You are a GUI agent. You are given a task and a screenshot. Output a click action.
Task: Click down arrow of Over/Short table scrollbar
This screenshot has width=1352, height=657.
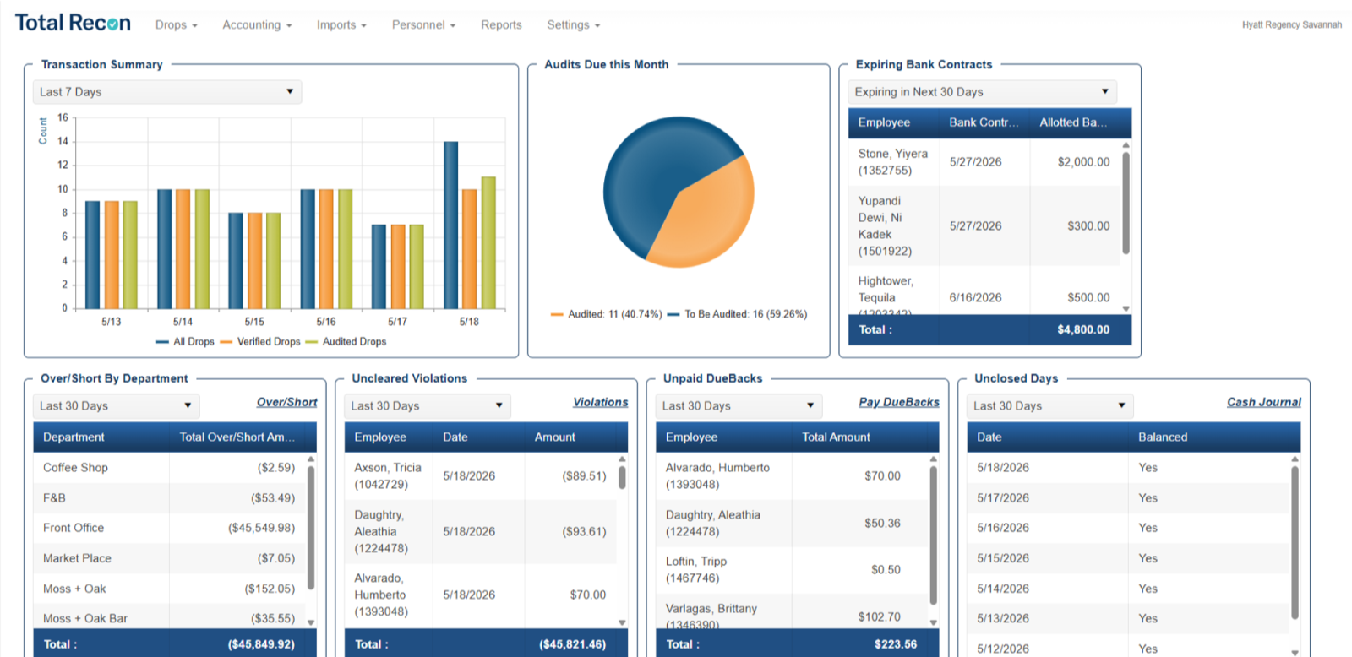(311, 622)
